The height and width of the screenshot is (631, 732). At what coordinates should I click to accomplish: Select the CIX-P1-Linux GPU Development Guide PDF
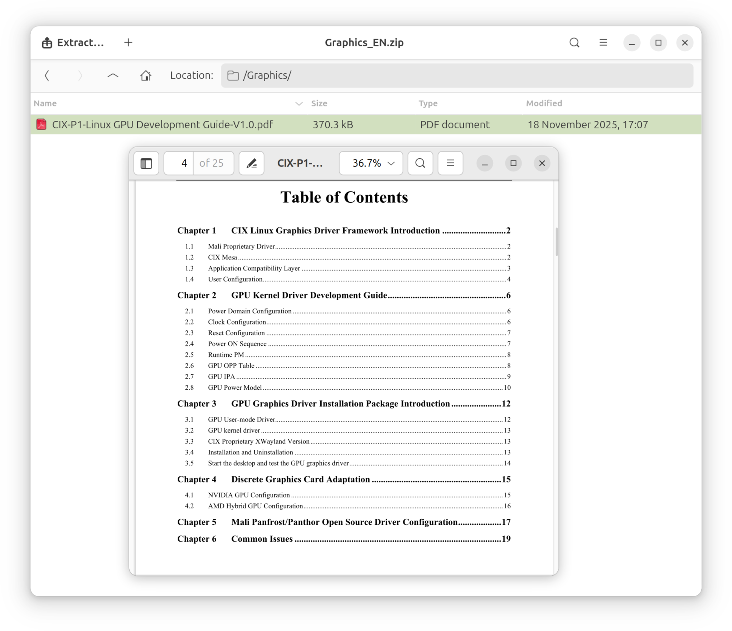click(162, 125)
